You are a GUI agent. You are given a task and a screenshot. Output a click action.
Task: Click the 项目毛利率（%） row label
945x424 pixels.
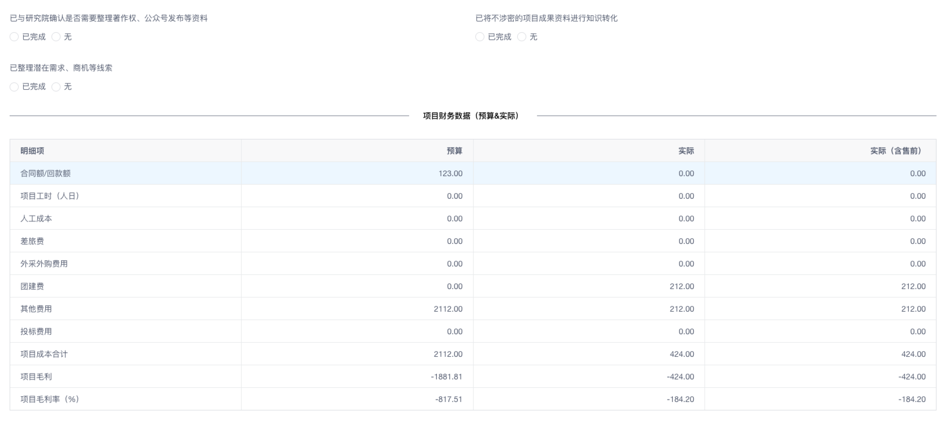(x=50, y=399)
